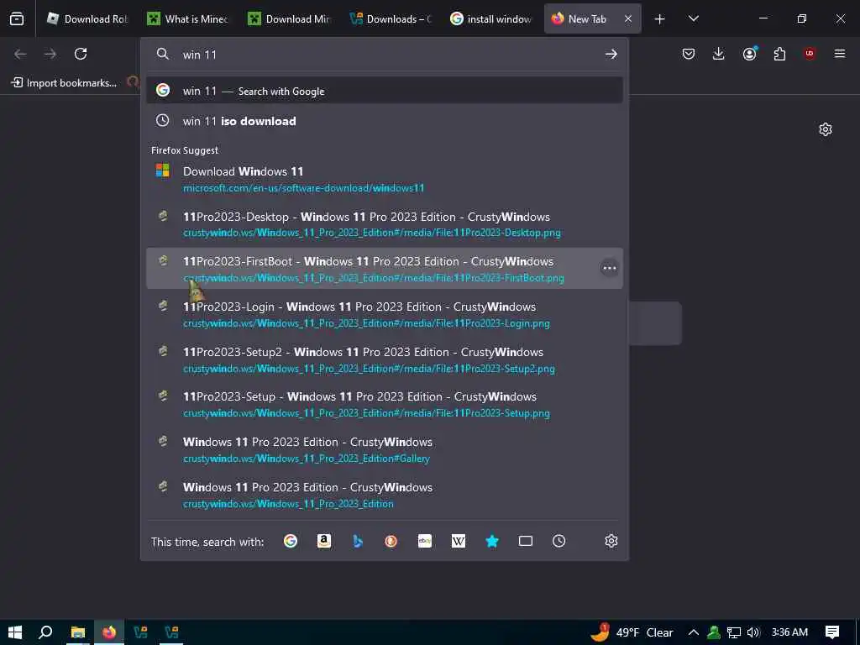860x645 pixels.
Task: Open crustywindo.ws Windows_11_Pro_2023_Edition suggestion
Action: pos(385,495)
